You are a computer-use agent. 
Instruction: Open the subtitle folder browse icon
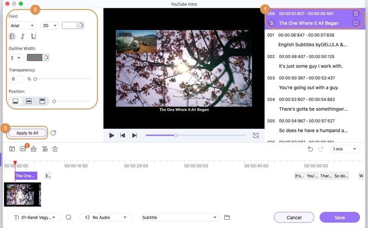pos(227,218)
